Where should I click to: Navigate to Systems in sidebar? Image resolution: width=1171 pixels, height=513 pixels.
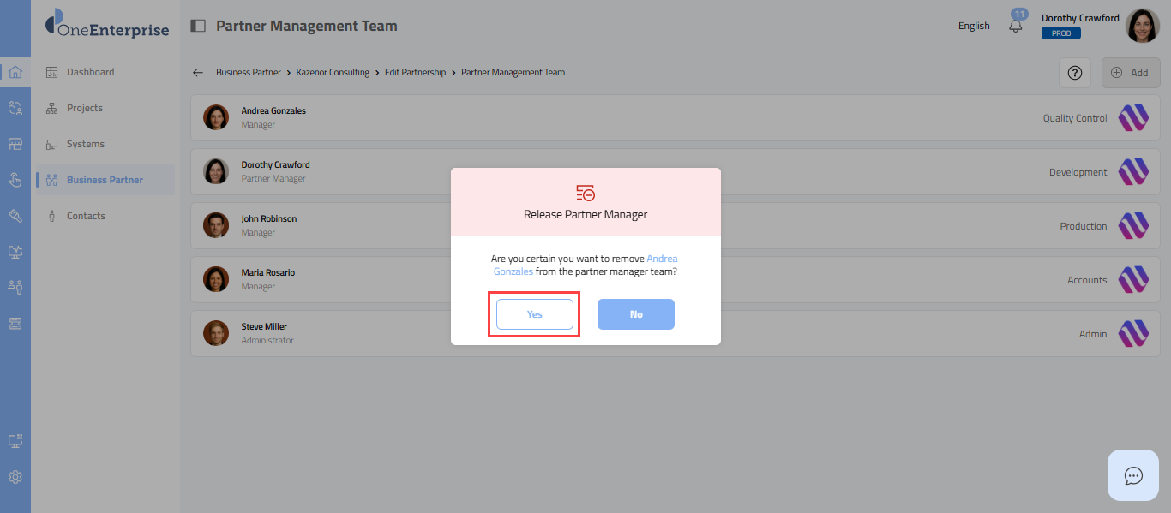(x=85, y=144)
